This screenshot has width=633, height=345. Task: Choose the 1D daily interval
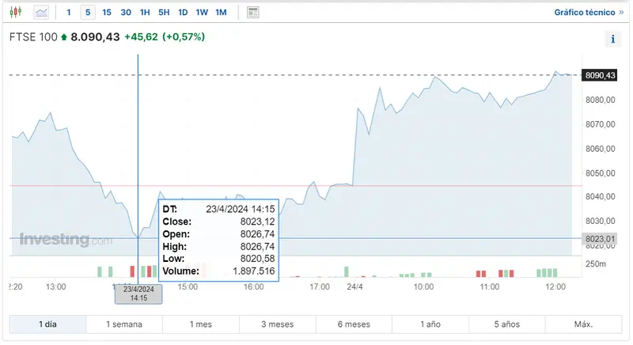point(183,13)
